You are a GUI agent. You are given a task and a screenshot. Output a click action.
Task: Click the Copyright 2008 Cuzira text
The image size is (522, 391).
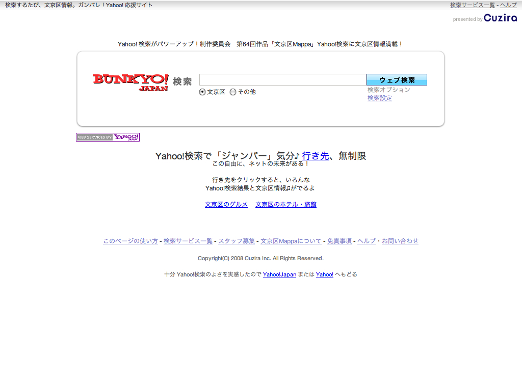point(260,258)
